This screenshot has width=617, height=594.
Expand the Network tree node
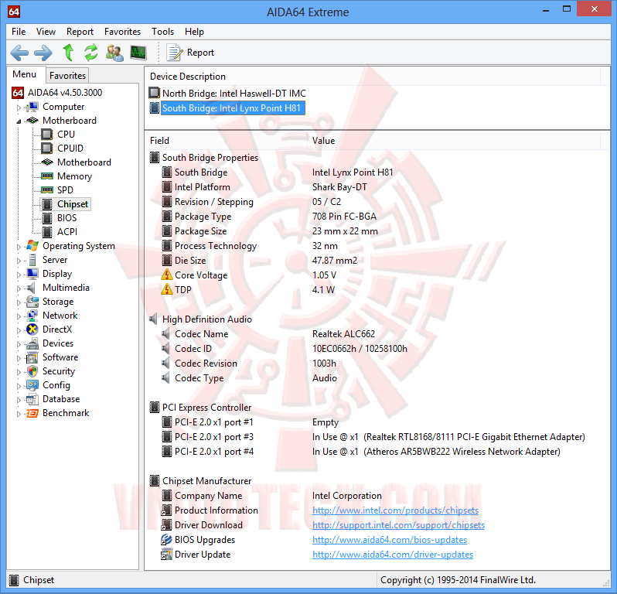[19, 316]
